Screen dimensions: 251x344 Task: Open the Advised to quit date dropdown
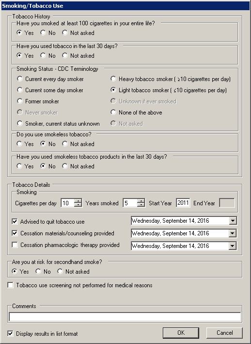point(233,221)
